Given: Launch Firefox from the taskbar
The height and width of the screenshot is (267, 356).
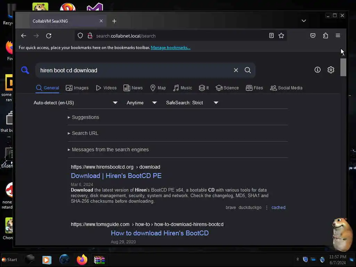Looking at the screenshot, I should pos(82,259).
